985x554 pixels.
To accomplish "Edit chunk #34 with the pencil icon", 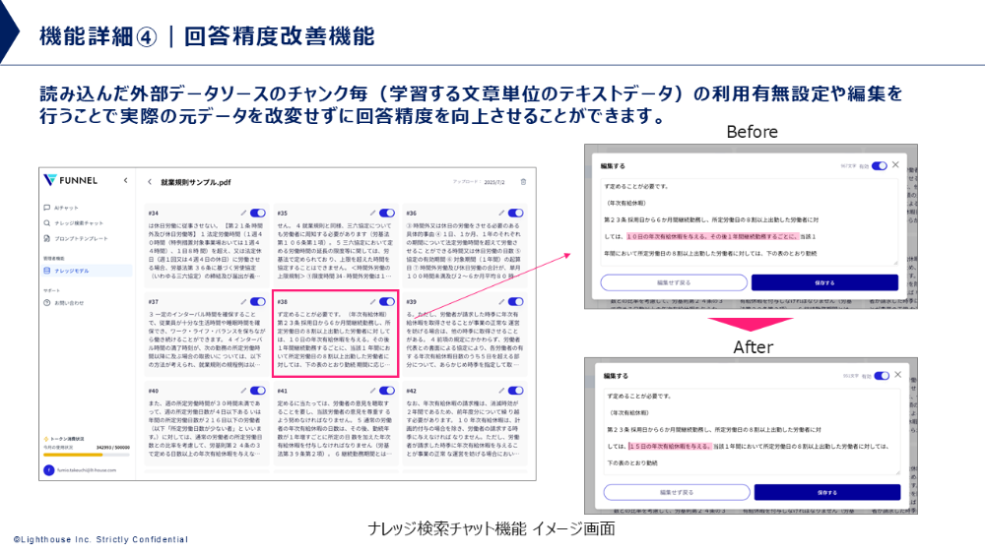I will point(243,213).
